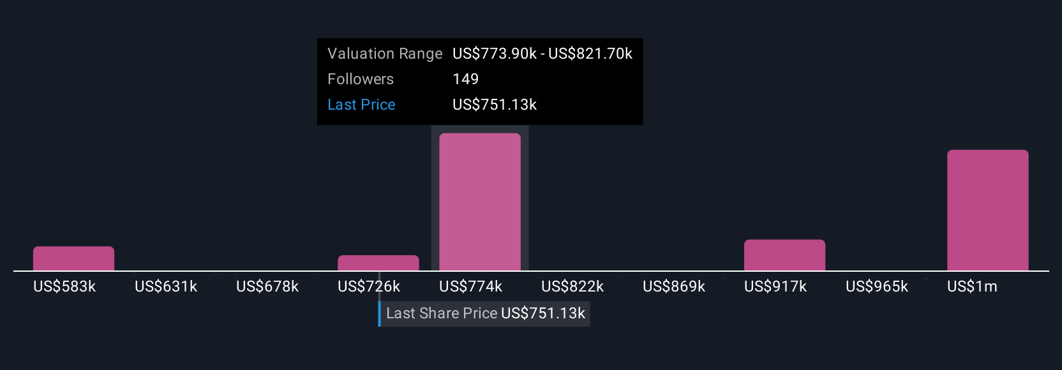Click the tooltip's US$751.13k last price value
Image resolution: width=1062 pixels, height=370 pixels.
495,105
